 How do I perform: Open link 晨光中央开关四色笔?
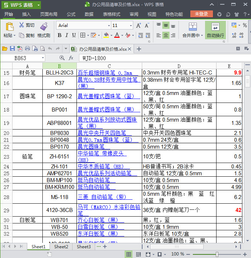point(102,133)
